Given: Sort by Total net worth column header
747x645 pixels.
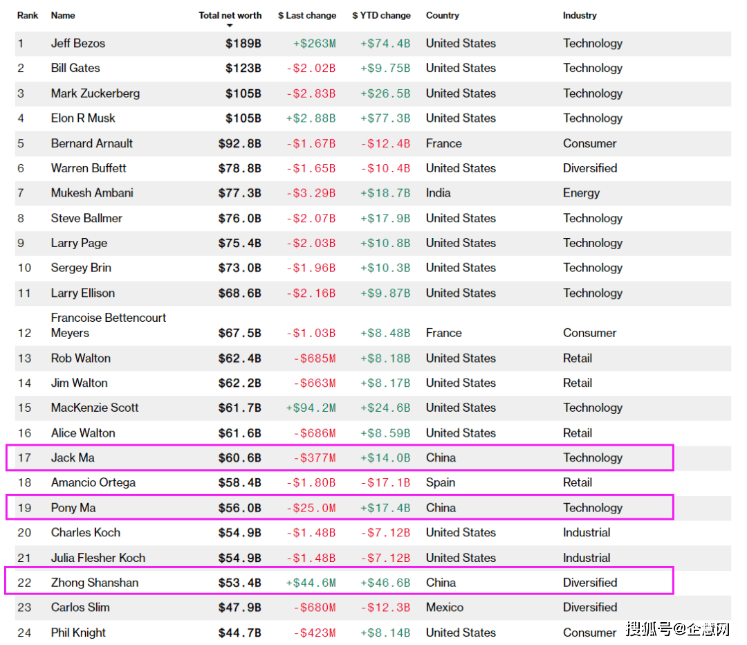Looking at the screenshot, I should tap(230, 15).
